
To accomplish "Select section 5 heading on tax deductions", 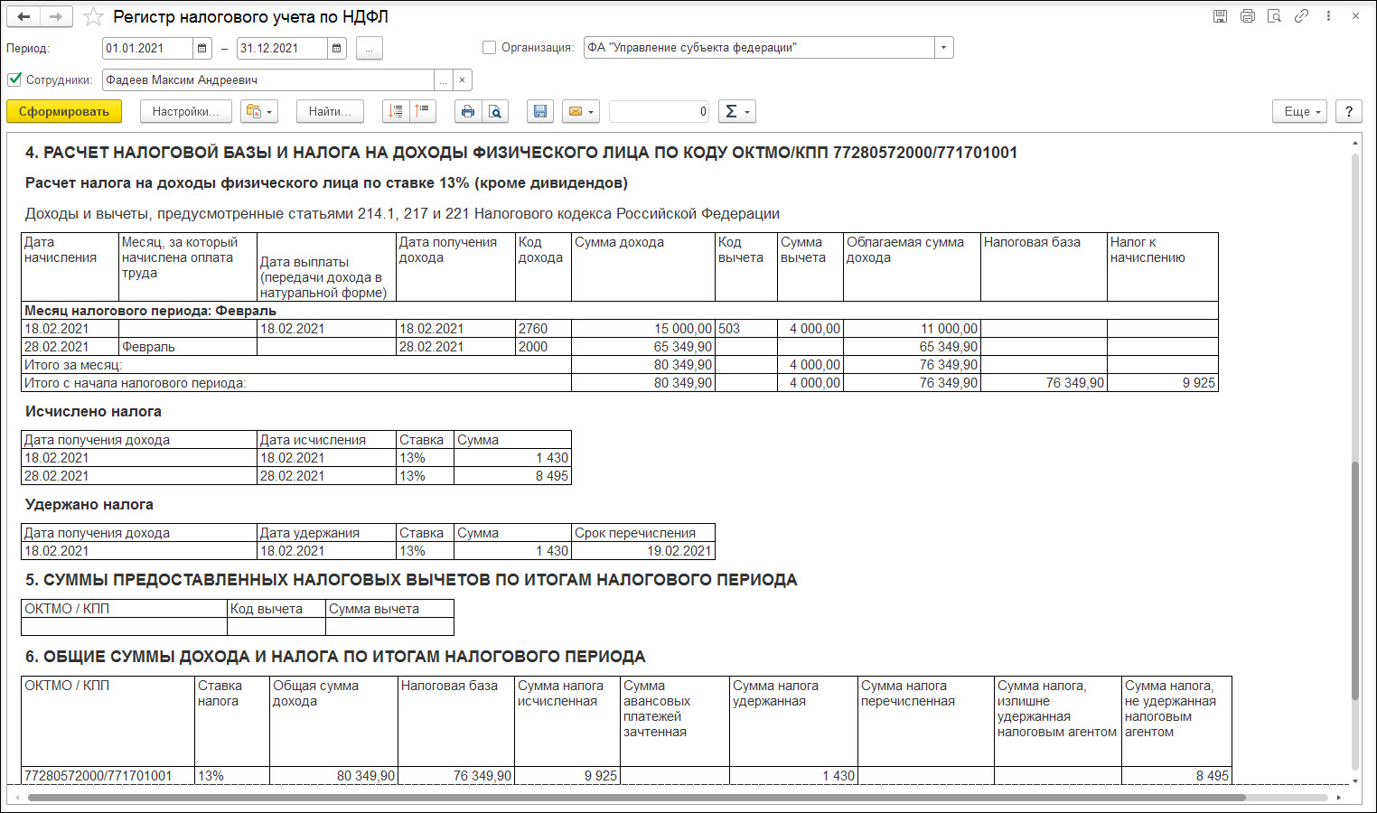I will (411, 580).
